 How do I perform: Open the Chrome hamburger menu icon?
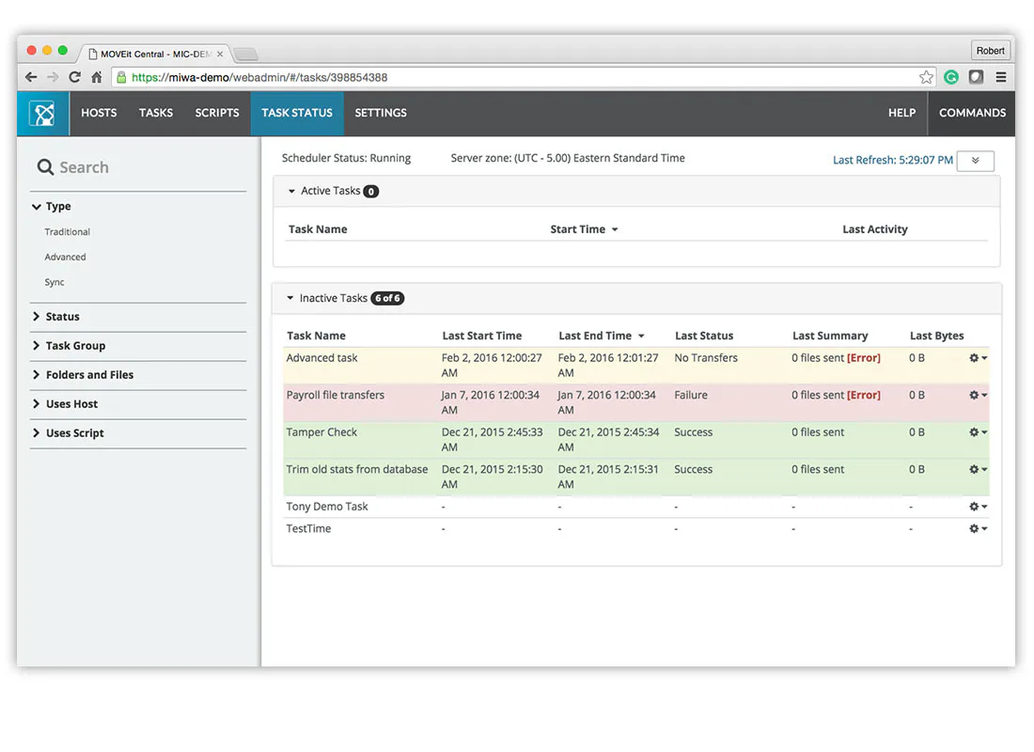[x=1000, y=77]
